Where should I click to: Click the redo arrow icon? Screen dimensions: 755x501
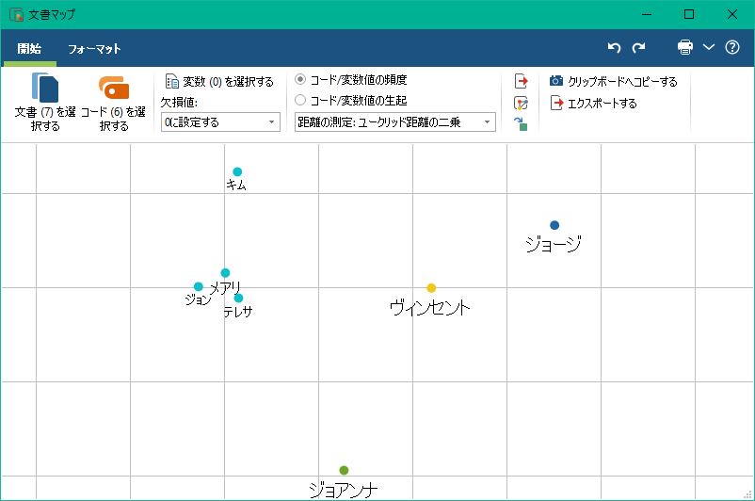638,47
